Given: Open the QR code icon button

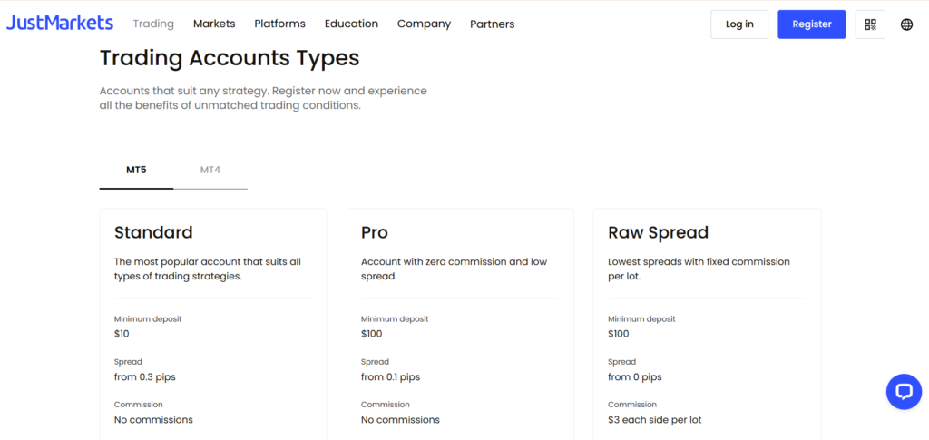Looking at the screenshot, I should point(870,24).
